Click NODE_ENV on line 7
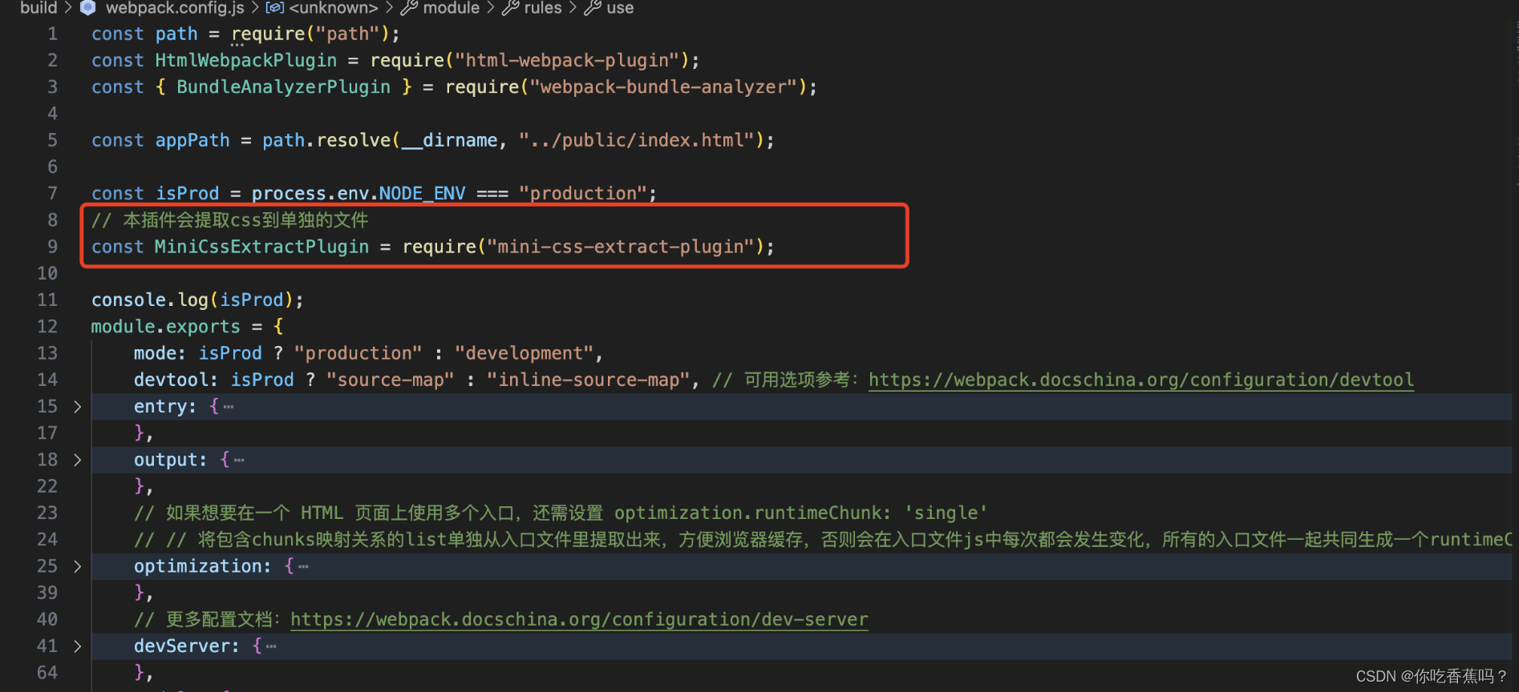Image resolution: width=1519 pixels, height=692 pixels. pos(422,194)
